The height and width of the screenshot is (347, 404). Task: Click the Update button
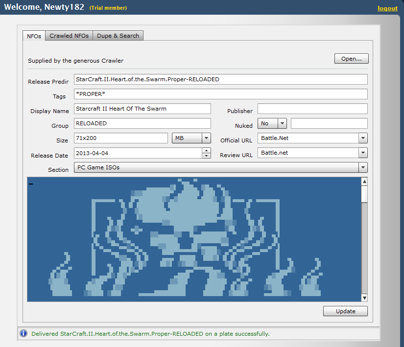(345, 311)
